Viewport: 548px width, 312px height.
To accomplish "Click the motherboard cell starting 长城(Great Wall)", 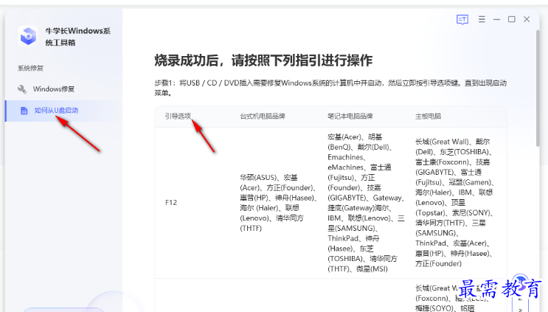I will [x=454, y=203].
